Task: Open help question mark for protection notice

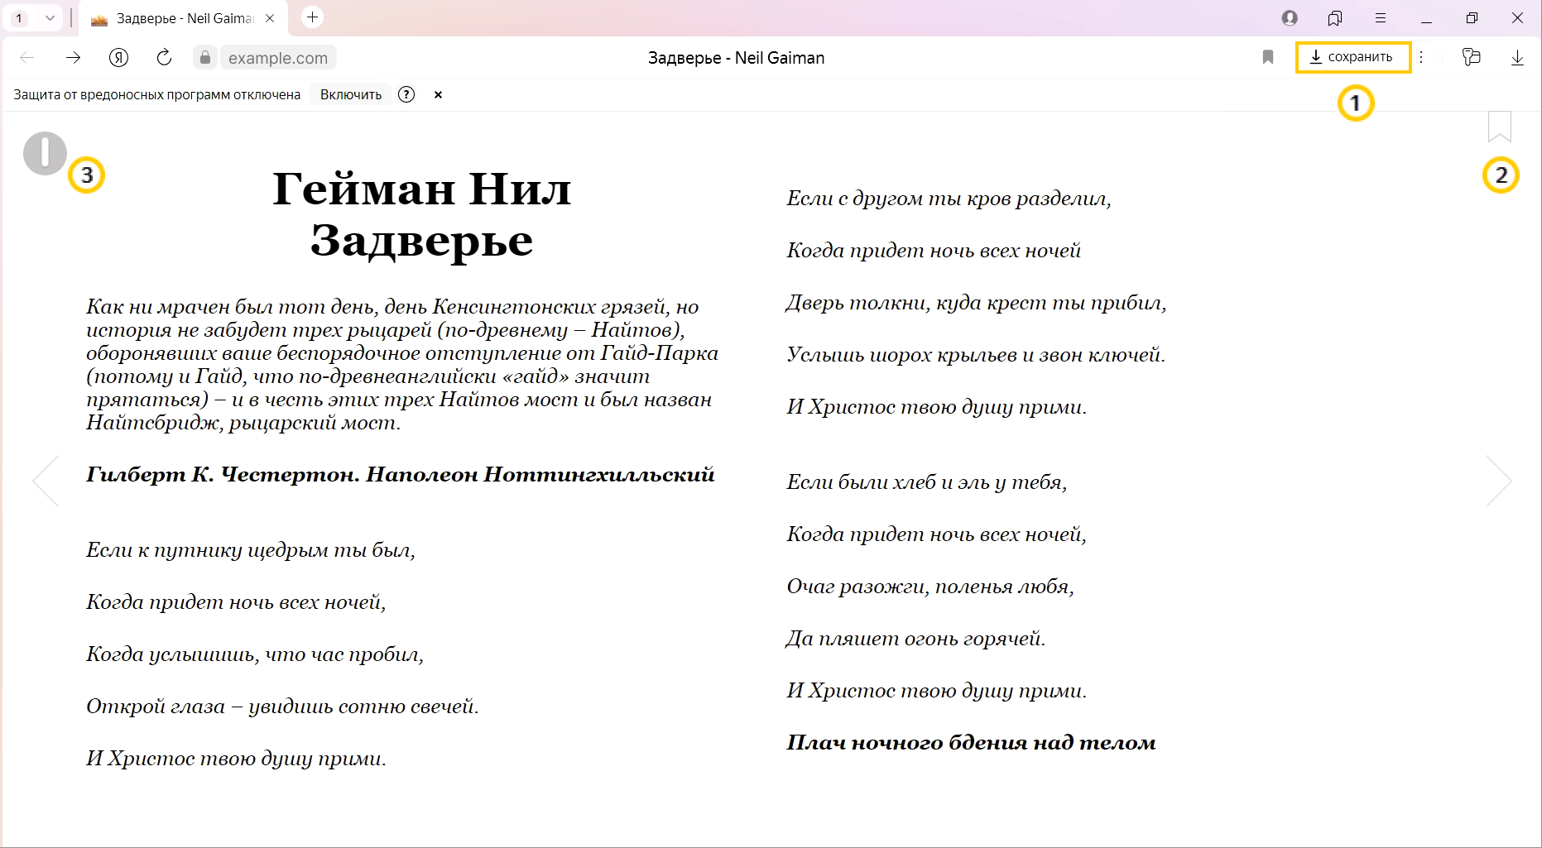Action: coord(406,94)
